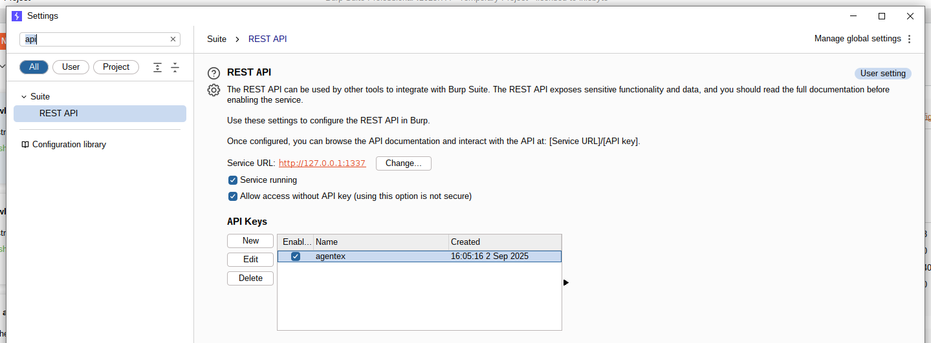
Task: Click the Change... service URL button
Action: (x=403, y=163)
